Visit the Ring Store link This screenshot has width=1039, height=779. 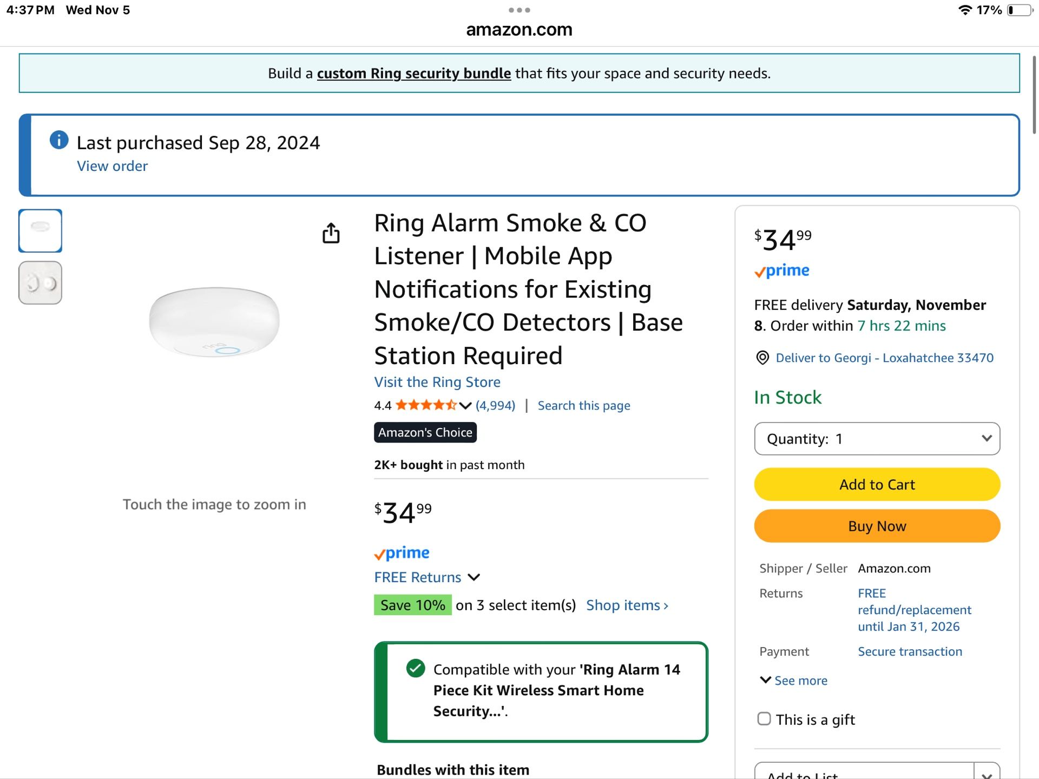437,382
